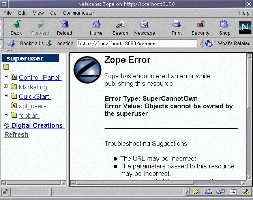Open Address Book component bar icon
Viewport: 253px width, 200px height.
pos(233,192)
